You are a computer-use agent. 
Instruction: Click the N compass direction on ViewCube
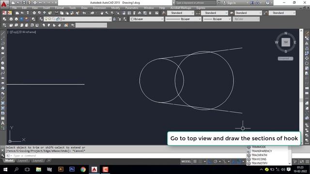(286, 33)
